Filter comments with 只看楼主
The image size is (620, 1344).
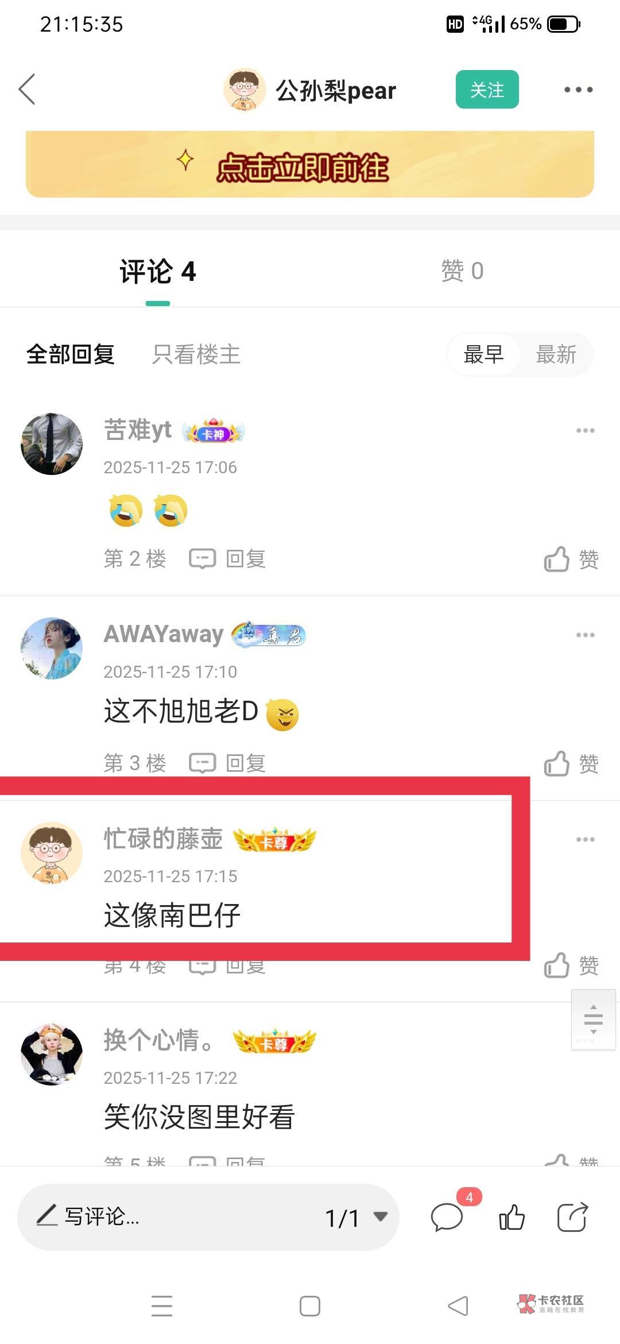click(x=196, y=354)
